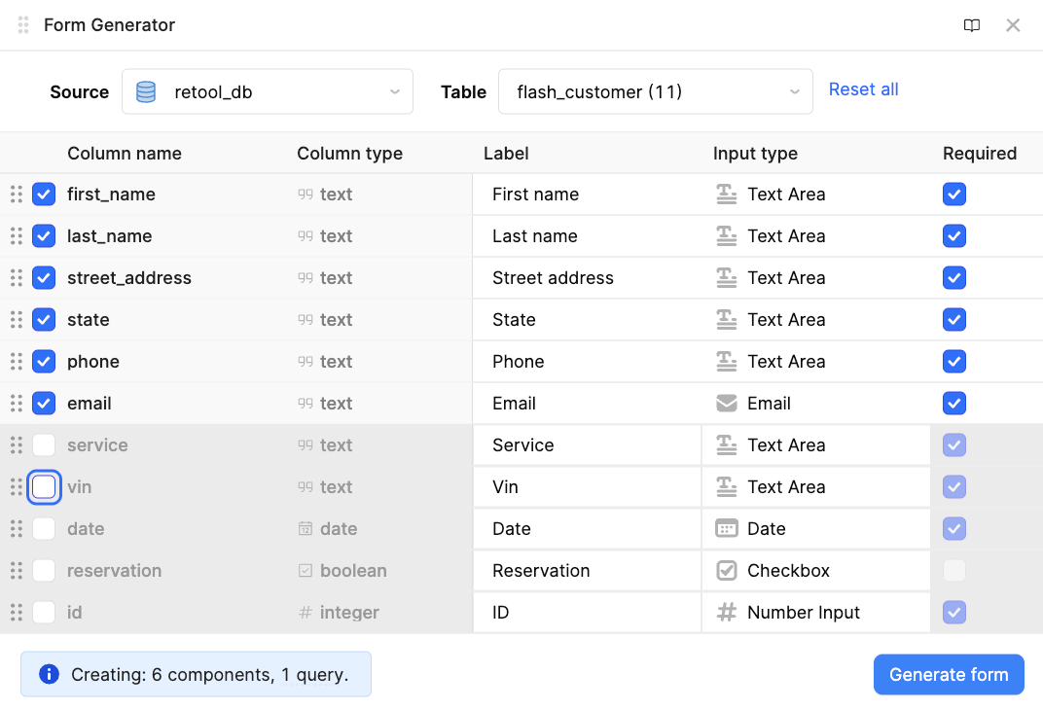The height and width of the screenshot is (710, 1043).
Task: Click the Date calendar input type icon
Action: [x=726, y=529]
